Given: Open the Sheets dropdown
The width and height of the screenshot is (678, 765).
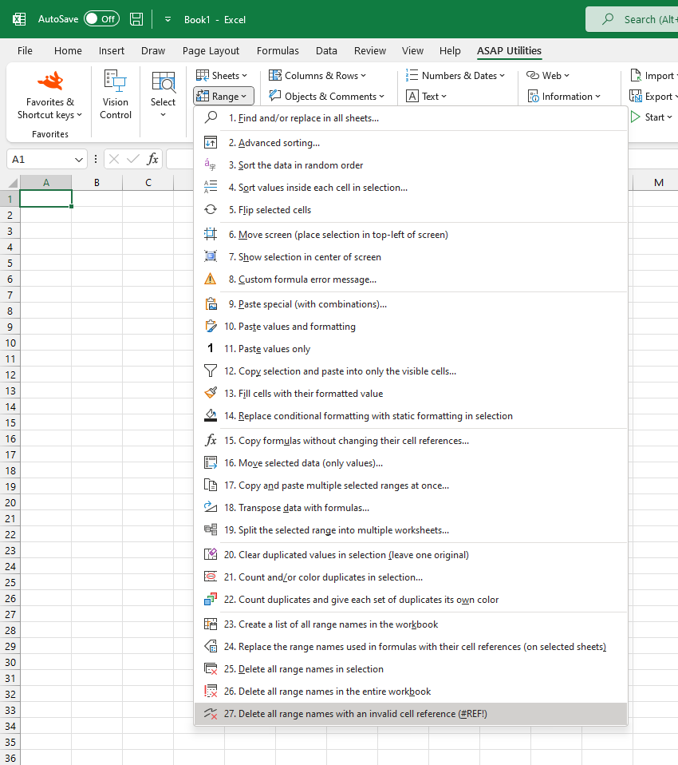Looking at the screenshot, I should [222, 75].
